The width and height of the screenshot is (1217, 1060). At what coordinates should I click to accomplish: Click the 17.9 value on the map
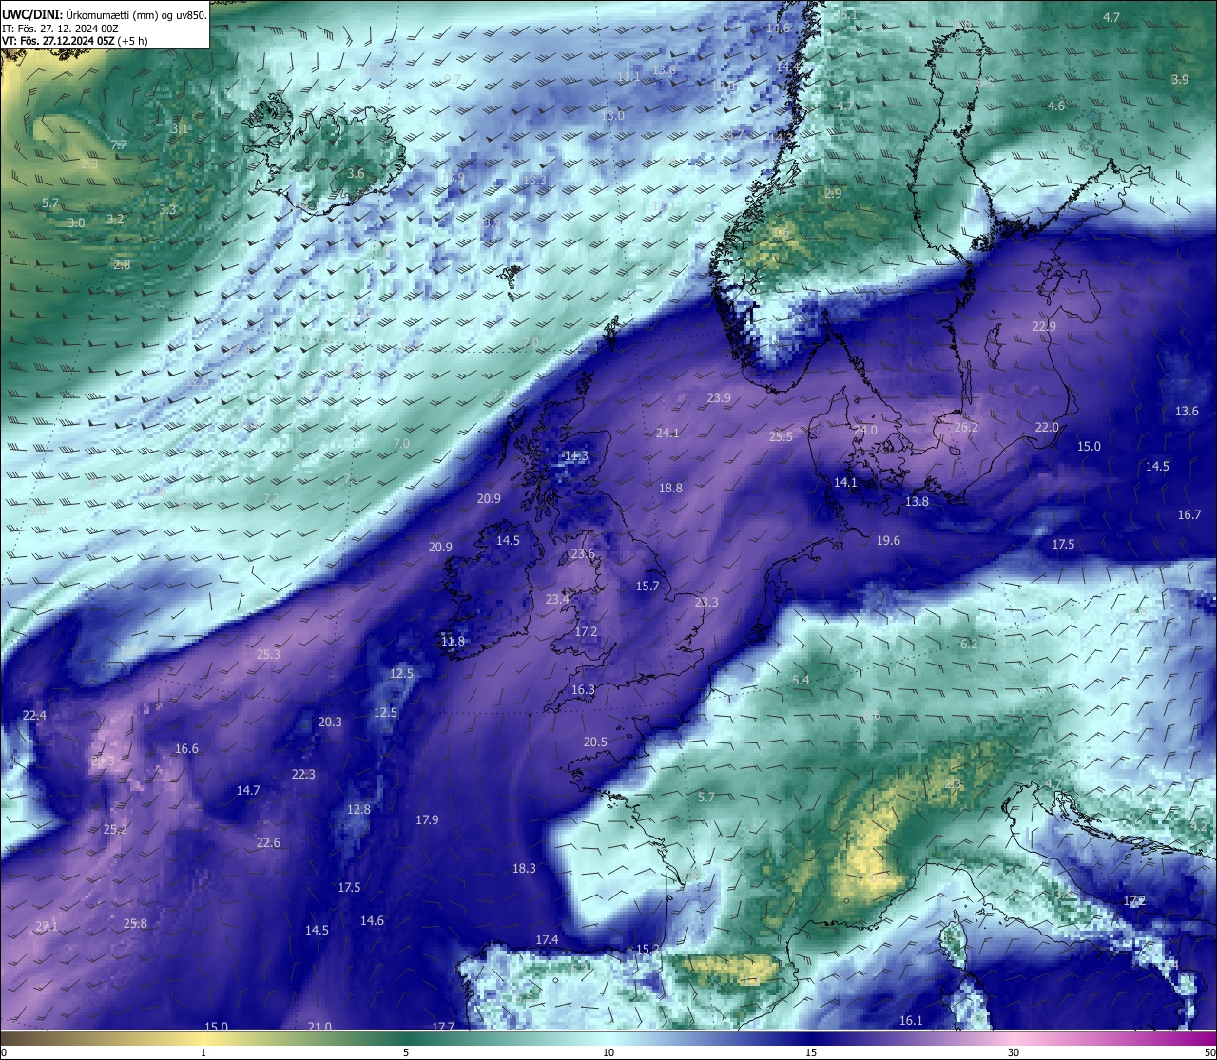(427, 820)
